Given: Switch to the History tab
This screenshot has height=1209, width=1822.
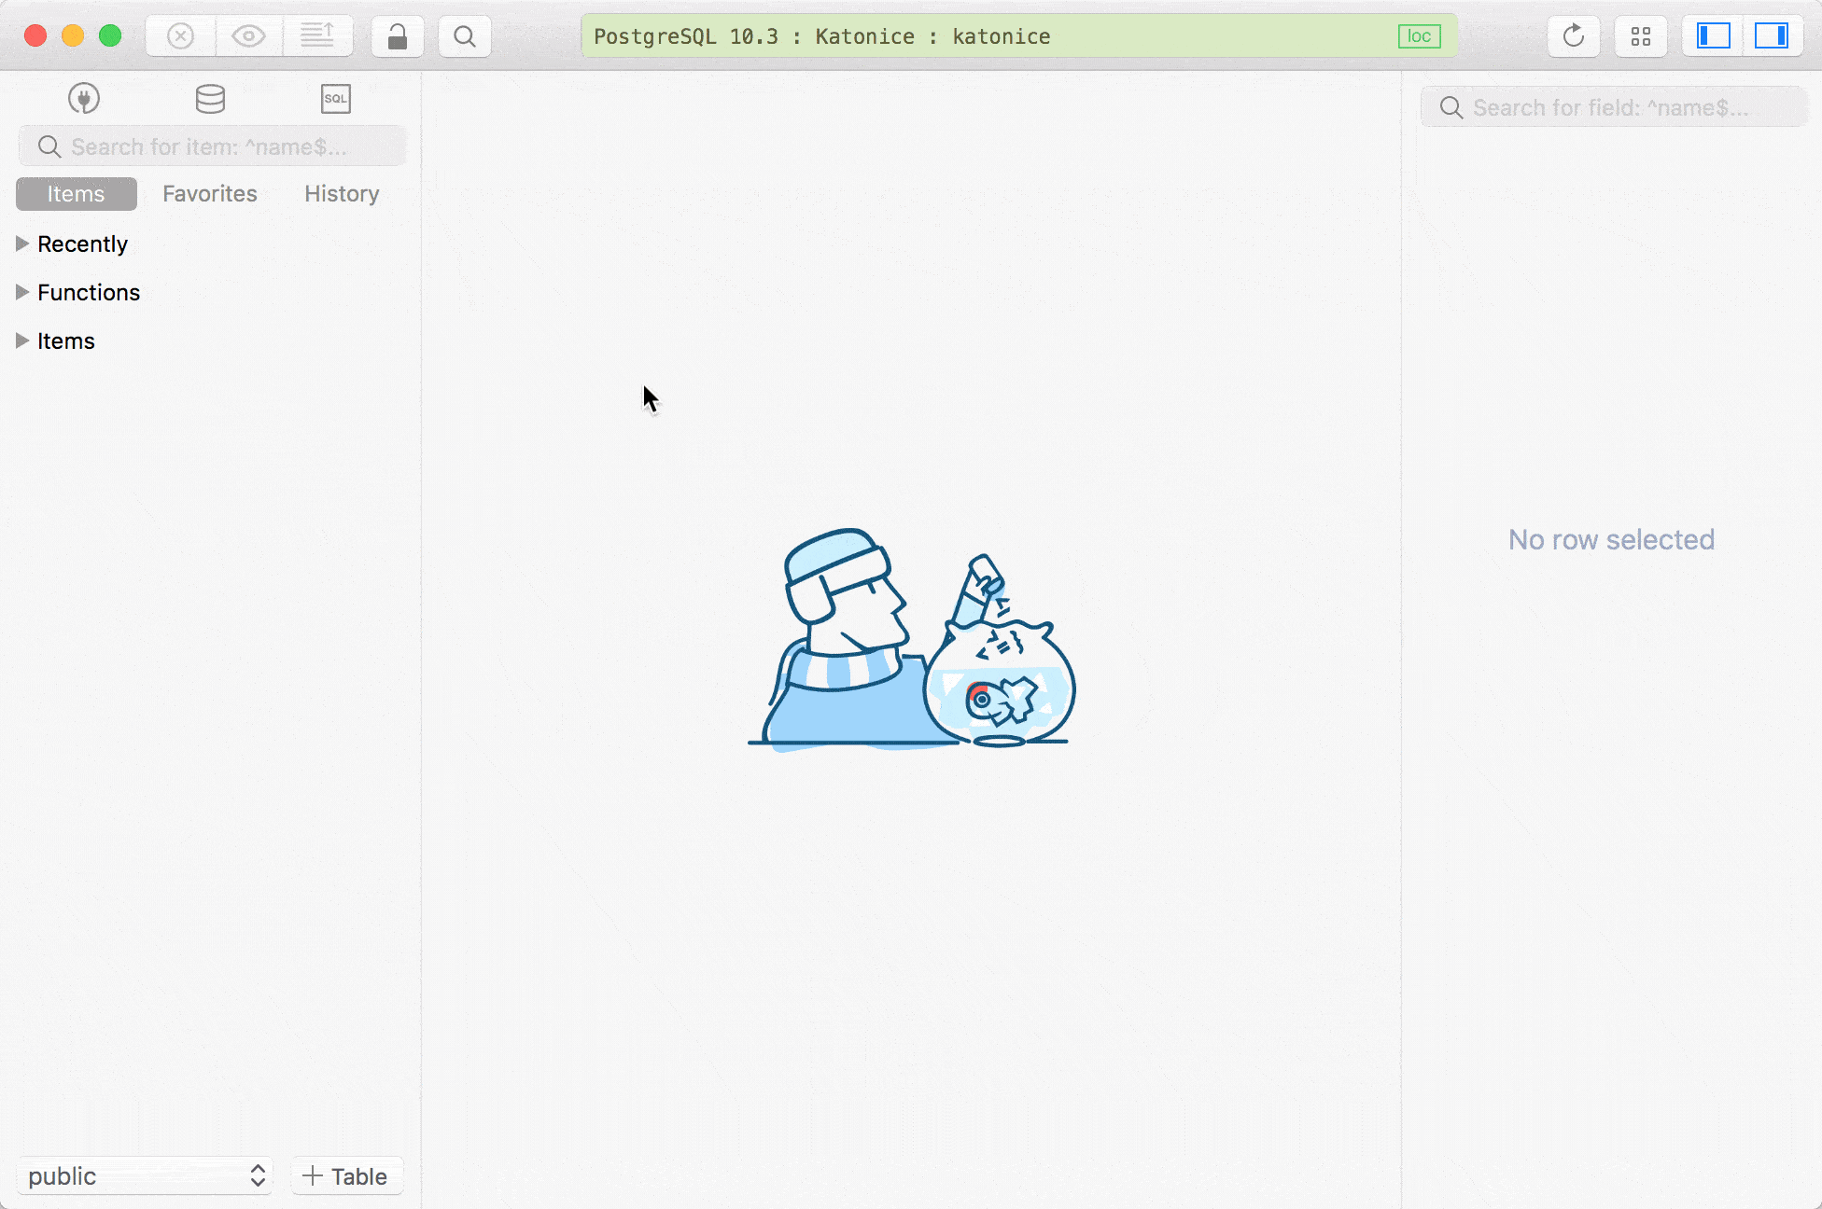Looking at the screenshot, I should (x=342, y=193).
